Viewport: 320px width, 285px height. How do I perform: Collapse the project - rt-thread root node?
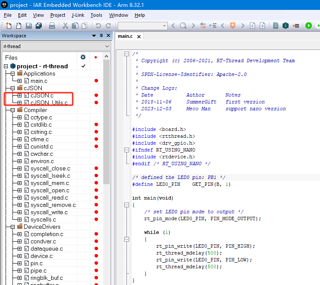pyautogui.click(x=6, y=66)
